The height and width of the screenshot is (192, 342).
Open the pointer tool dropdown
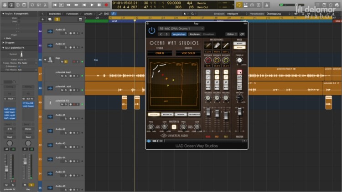point(186,14)
